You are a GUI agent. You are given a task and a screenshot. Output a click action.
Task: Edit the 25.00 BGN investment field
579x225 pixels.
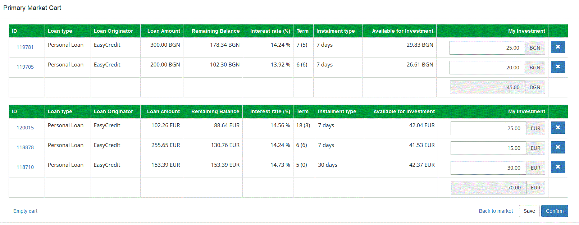pos(487,48)
